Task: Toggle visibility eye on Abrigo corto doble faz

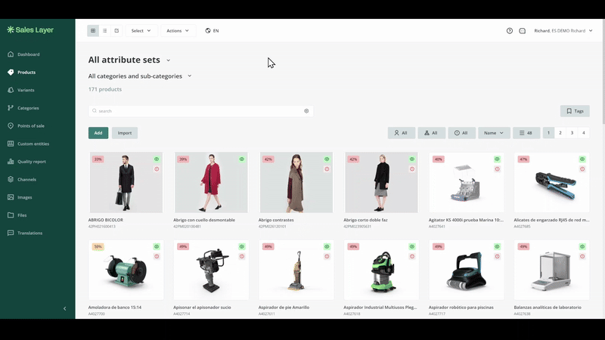Action: tap(412, 159)
